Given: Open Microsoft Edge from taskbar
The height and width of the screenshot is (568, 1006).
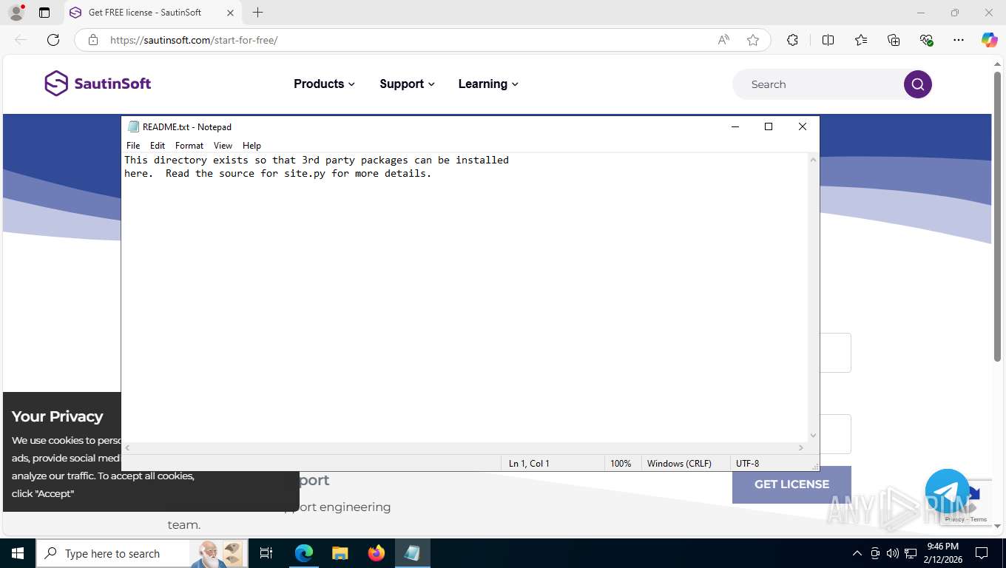Looking at the screenshot, I should pyautogui.click(x=304, y=553).
